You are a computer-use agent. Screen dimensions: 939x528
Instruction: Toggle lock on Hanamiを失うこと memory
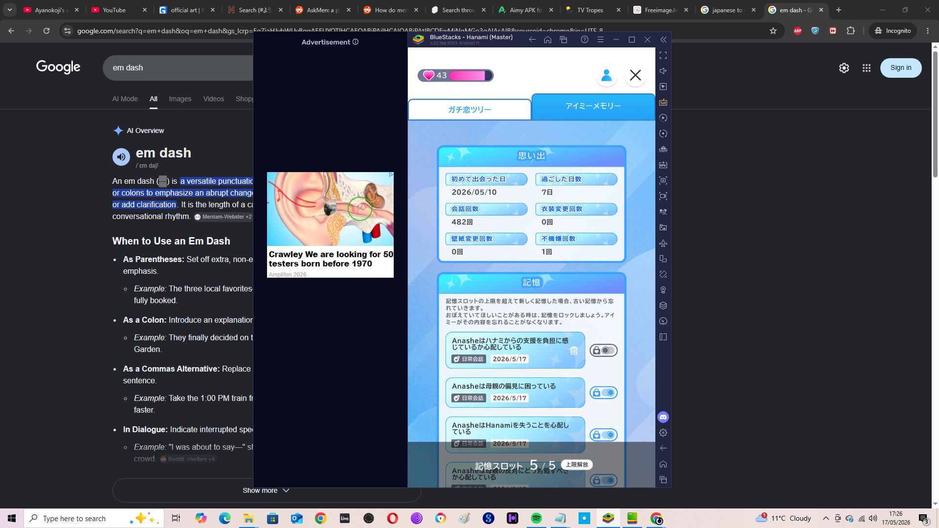pos(604,435)
